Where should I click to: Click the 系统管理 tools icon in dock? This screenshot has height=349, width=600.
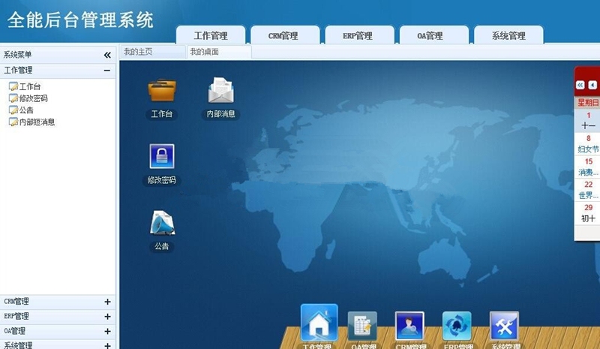[x=504, y=326]
